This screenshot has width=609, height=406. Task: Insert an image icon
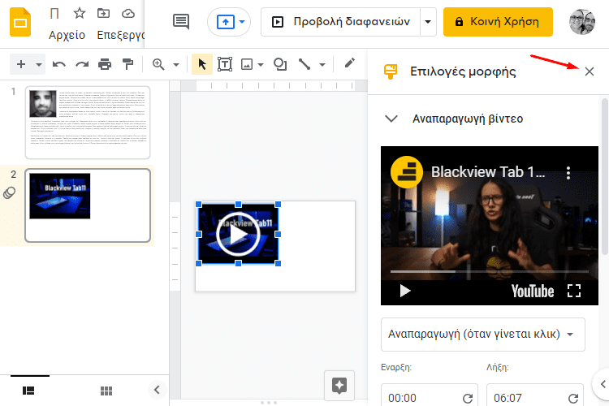[247, 64]
